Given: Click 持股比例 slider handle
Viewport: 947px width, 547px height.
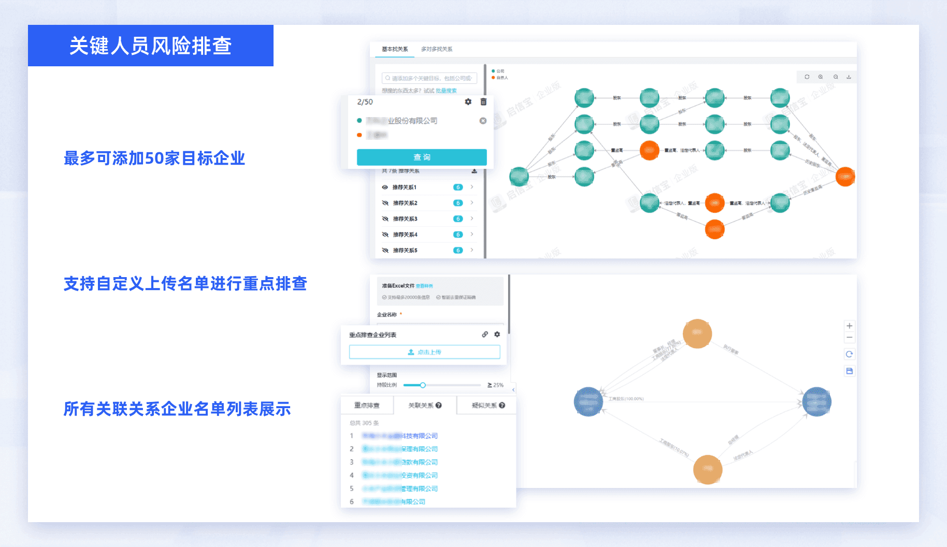Looking at the screenshot, I should (x=423, y=385).
